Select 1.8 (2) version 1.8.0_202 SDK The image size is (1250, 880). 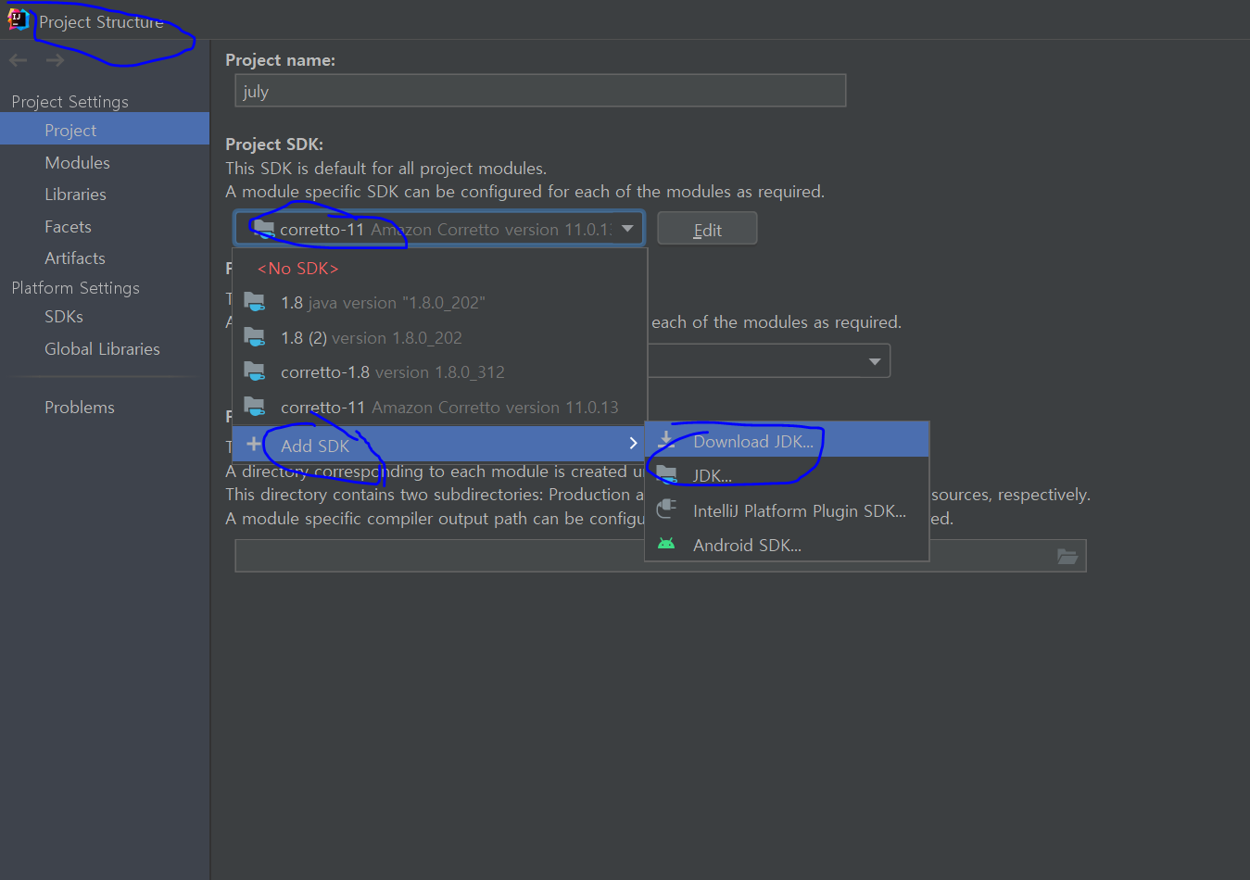coord(439,338)
